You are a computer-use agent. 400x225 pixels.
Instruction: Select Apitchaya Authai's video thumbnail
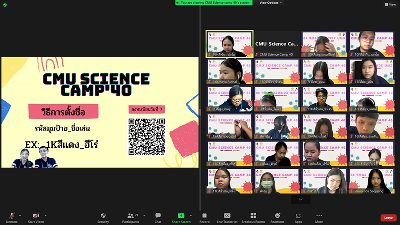click(229, 71)
